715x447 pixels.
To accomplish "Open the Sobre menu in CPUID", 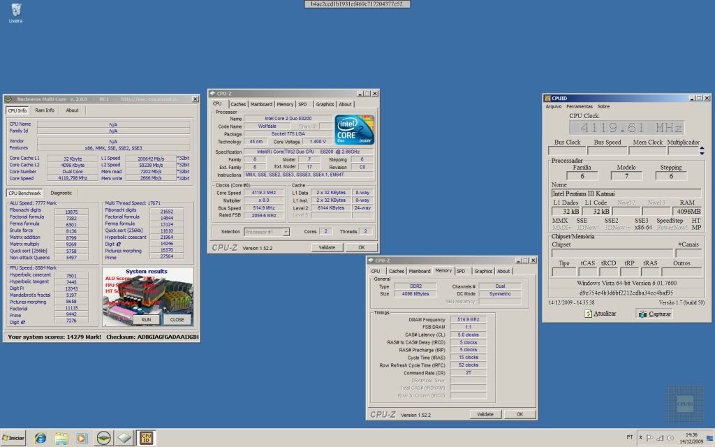I will click(603, 106).
